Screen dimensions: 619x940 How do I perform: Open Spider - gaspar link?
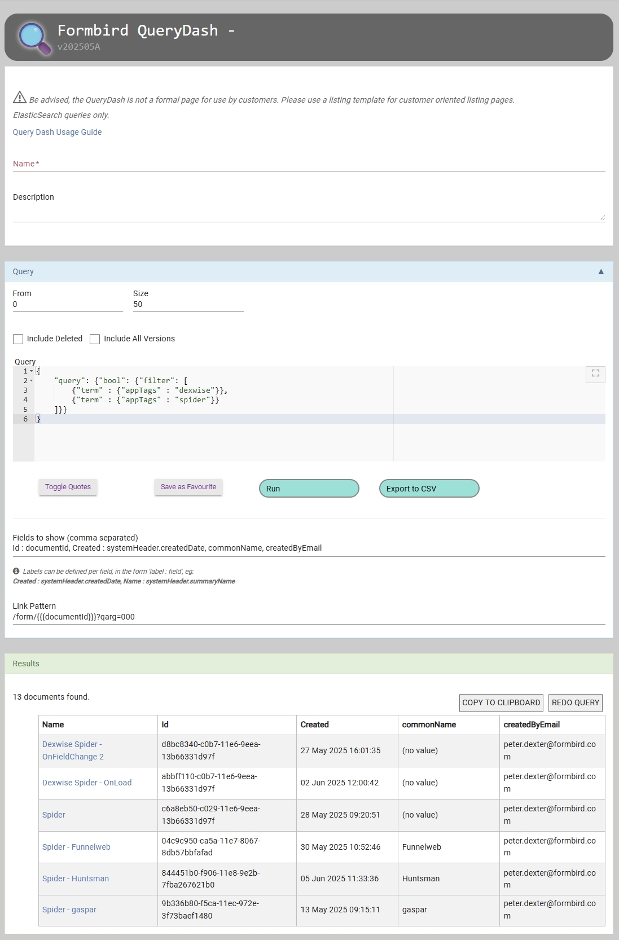click(x=69, y=910)
